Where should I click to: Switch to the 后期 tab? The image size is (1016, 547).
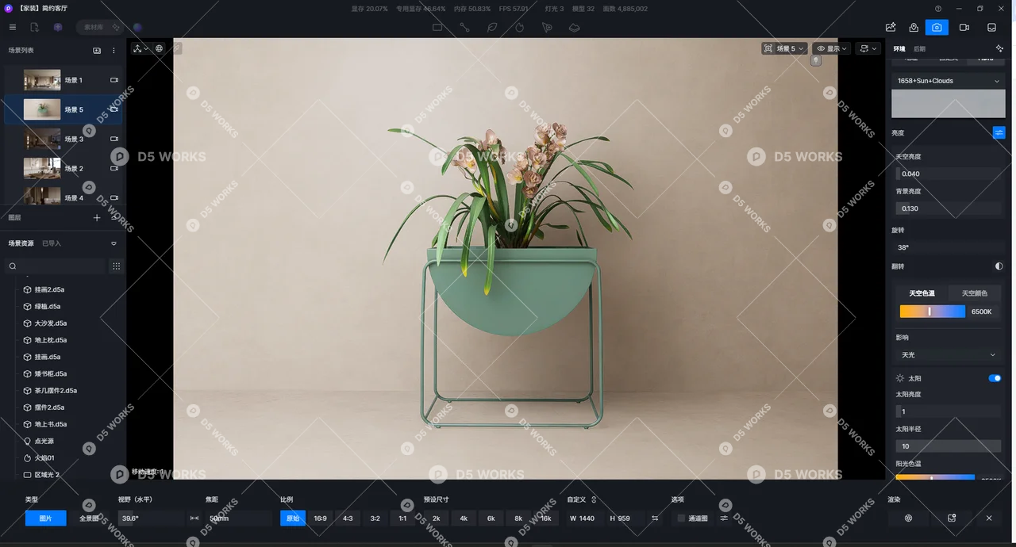tap(921, 48)
